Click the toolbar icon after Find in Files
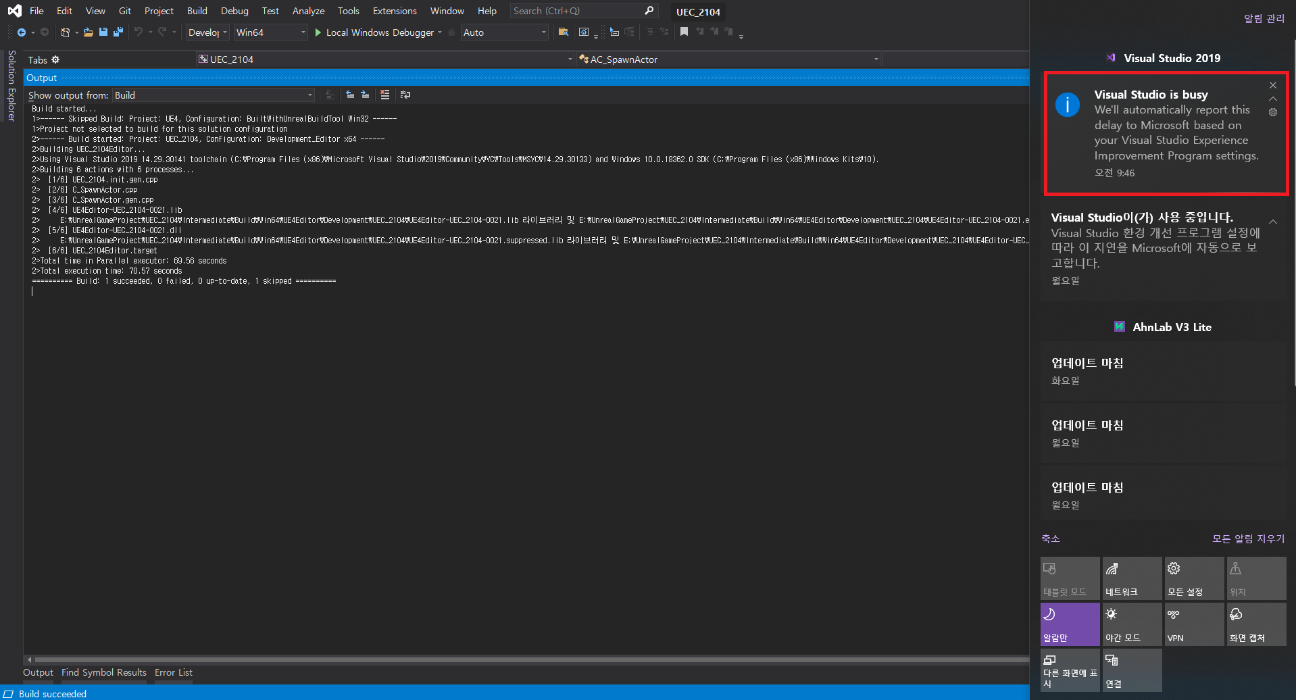Screen dimensions: 1296x700 584,32
